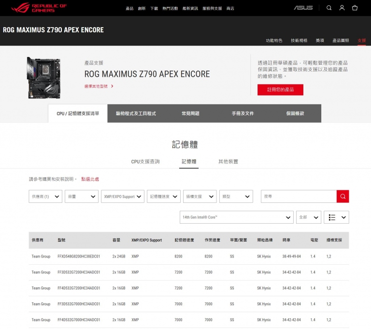Click model FF4D532G7000HC34ADC01
Screen dimensions: 371x329
79,320
